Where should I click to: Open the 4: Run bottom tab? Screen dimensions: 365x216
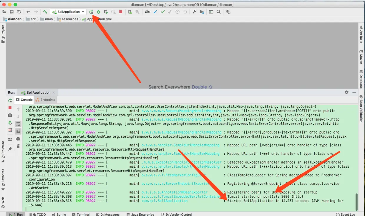[x=16, y=214]
